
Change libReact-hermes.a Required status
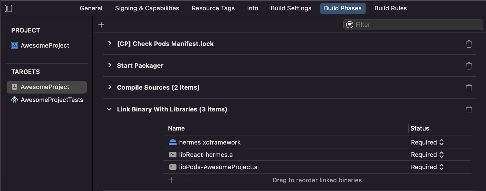click(427, 155)
